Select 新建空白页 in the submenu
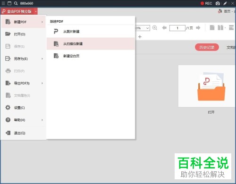This screenshot has height=184, width=236. [91, 56]
